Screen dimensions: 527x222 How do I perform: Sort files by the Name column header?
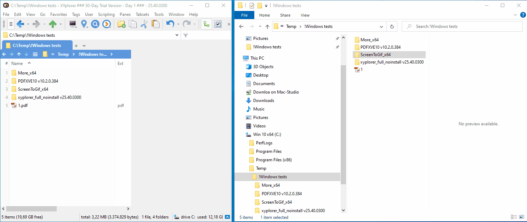[17, 64]
